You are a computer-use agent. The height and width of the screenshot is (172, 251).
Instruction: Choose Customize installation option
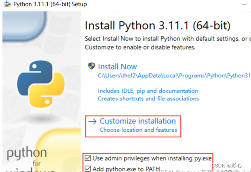138,121
